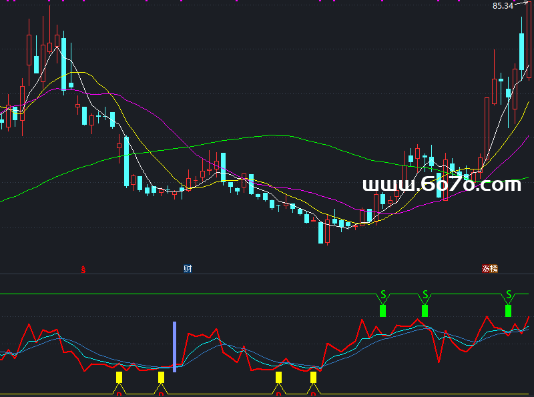Select the first green S sell signal
The width and height of the screenshot is (534, 397).
383,310
